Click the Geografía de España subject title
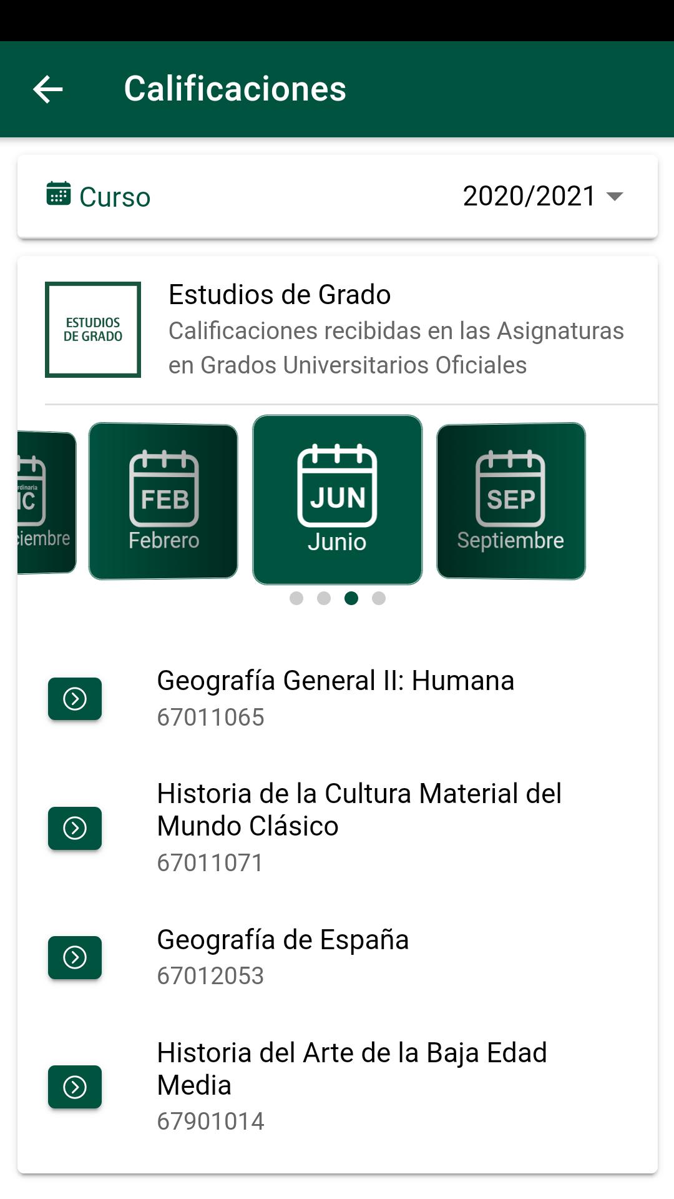 point(283,940)
